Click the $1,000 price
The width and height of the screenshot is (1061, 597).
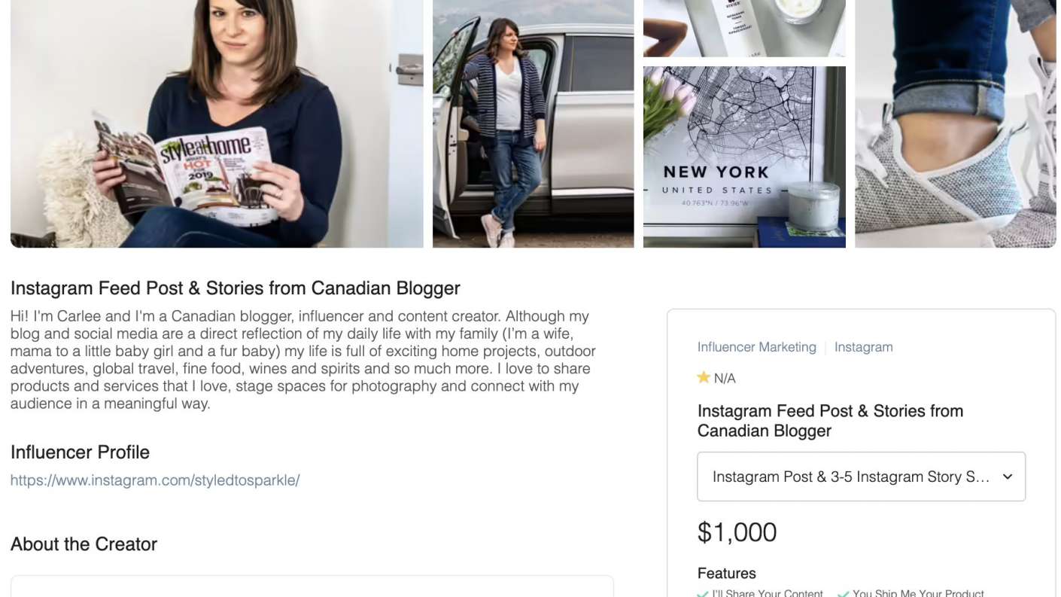[x=737, y=532]
